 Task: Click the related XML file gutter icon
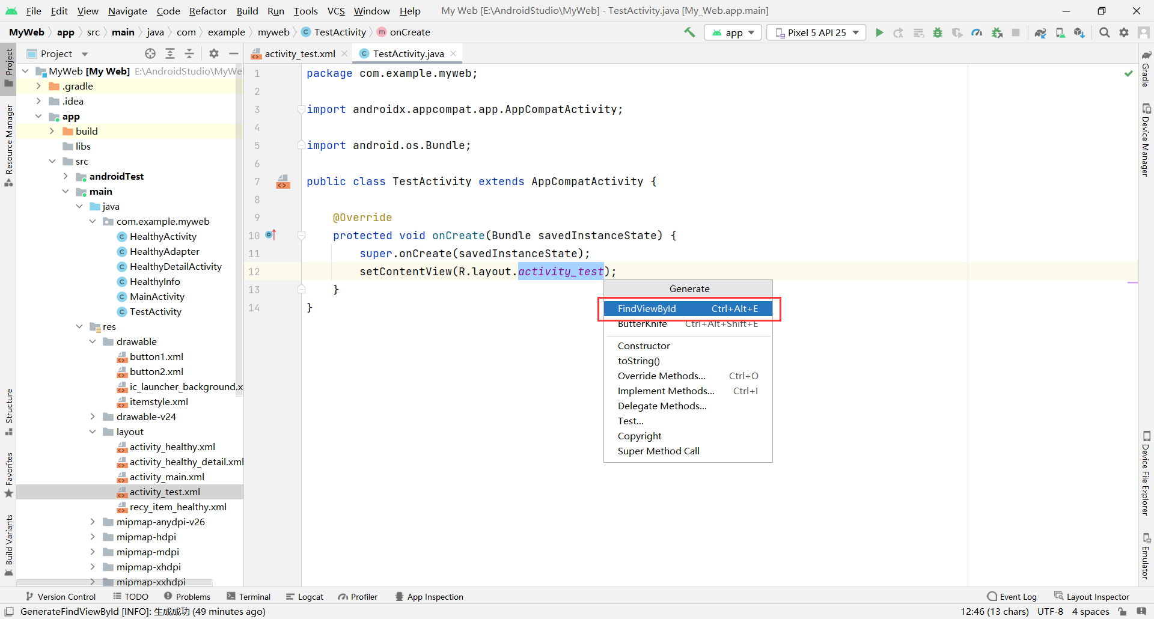(x=283, y=181)
